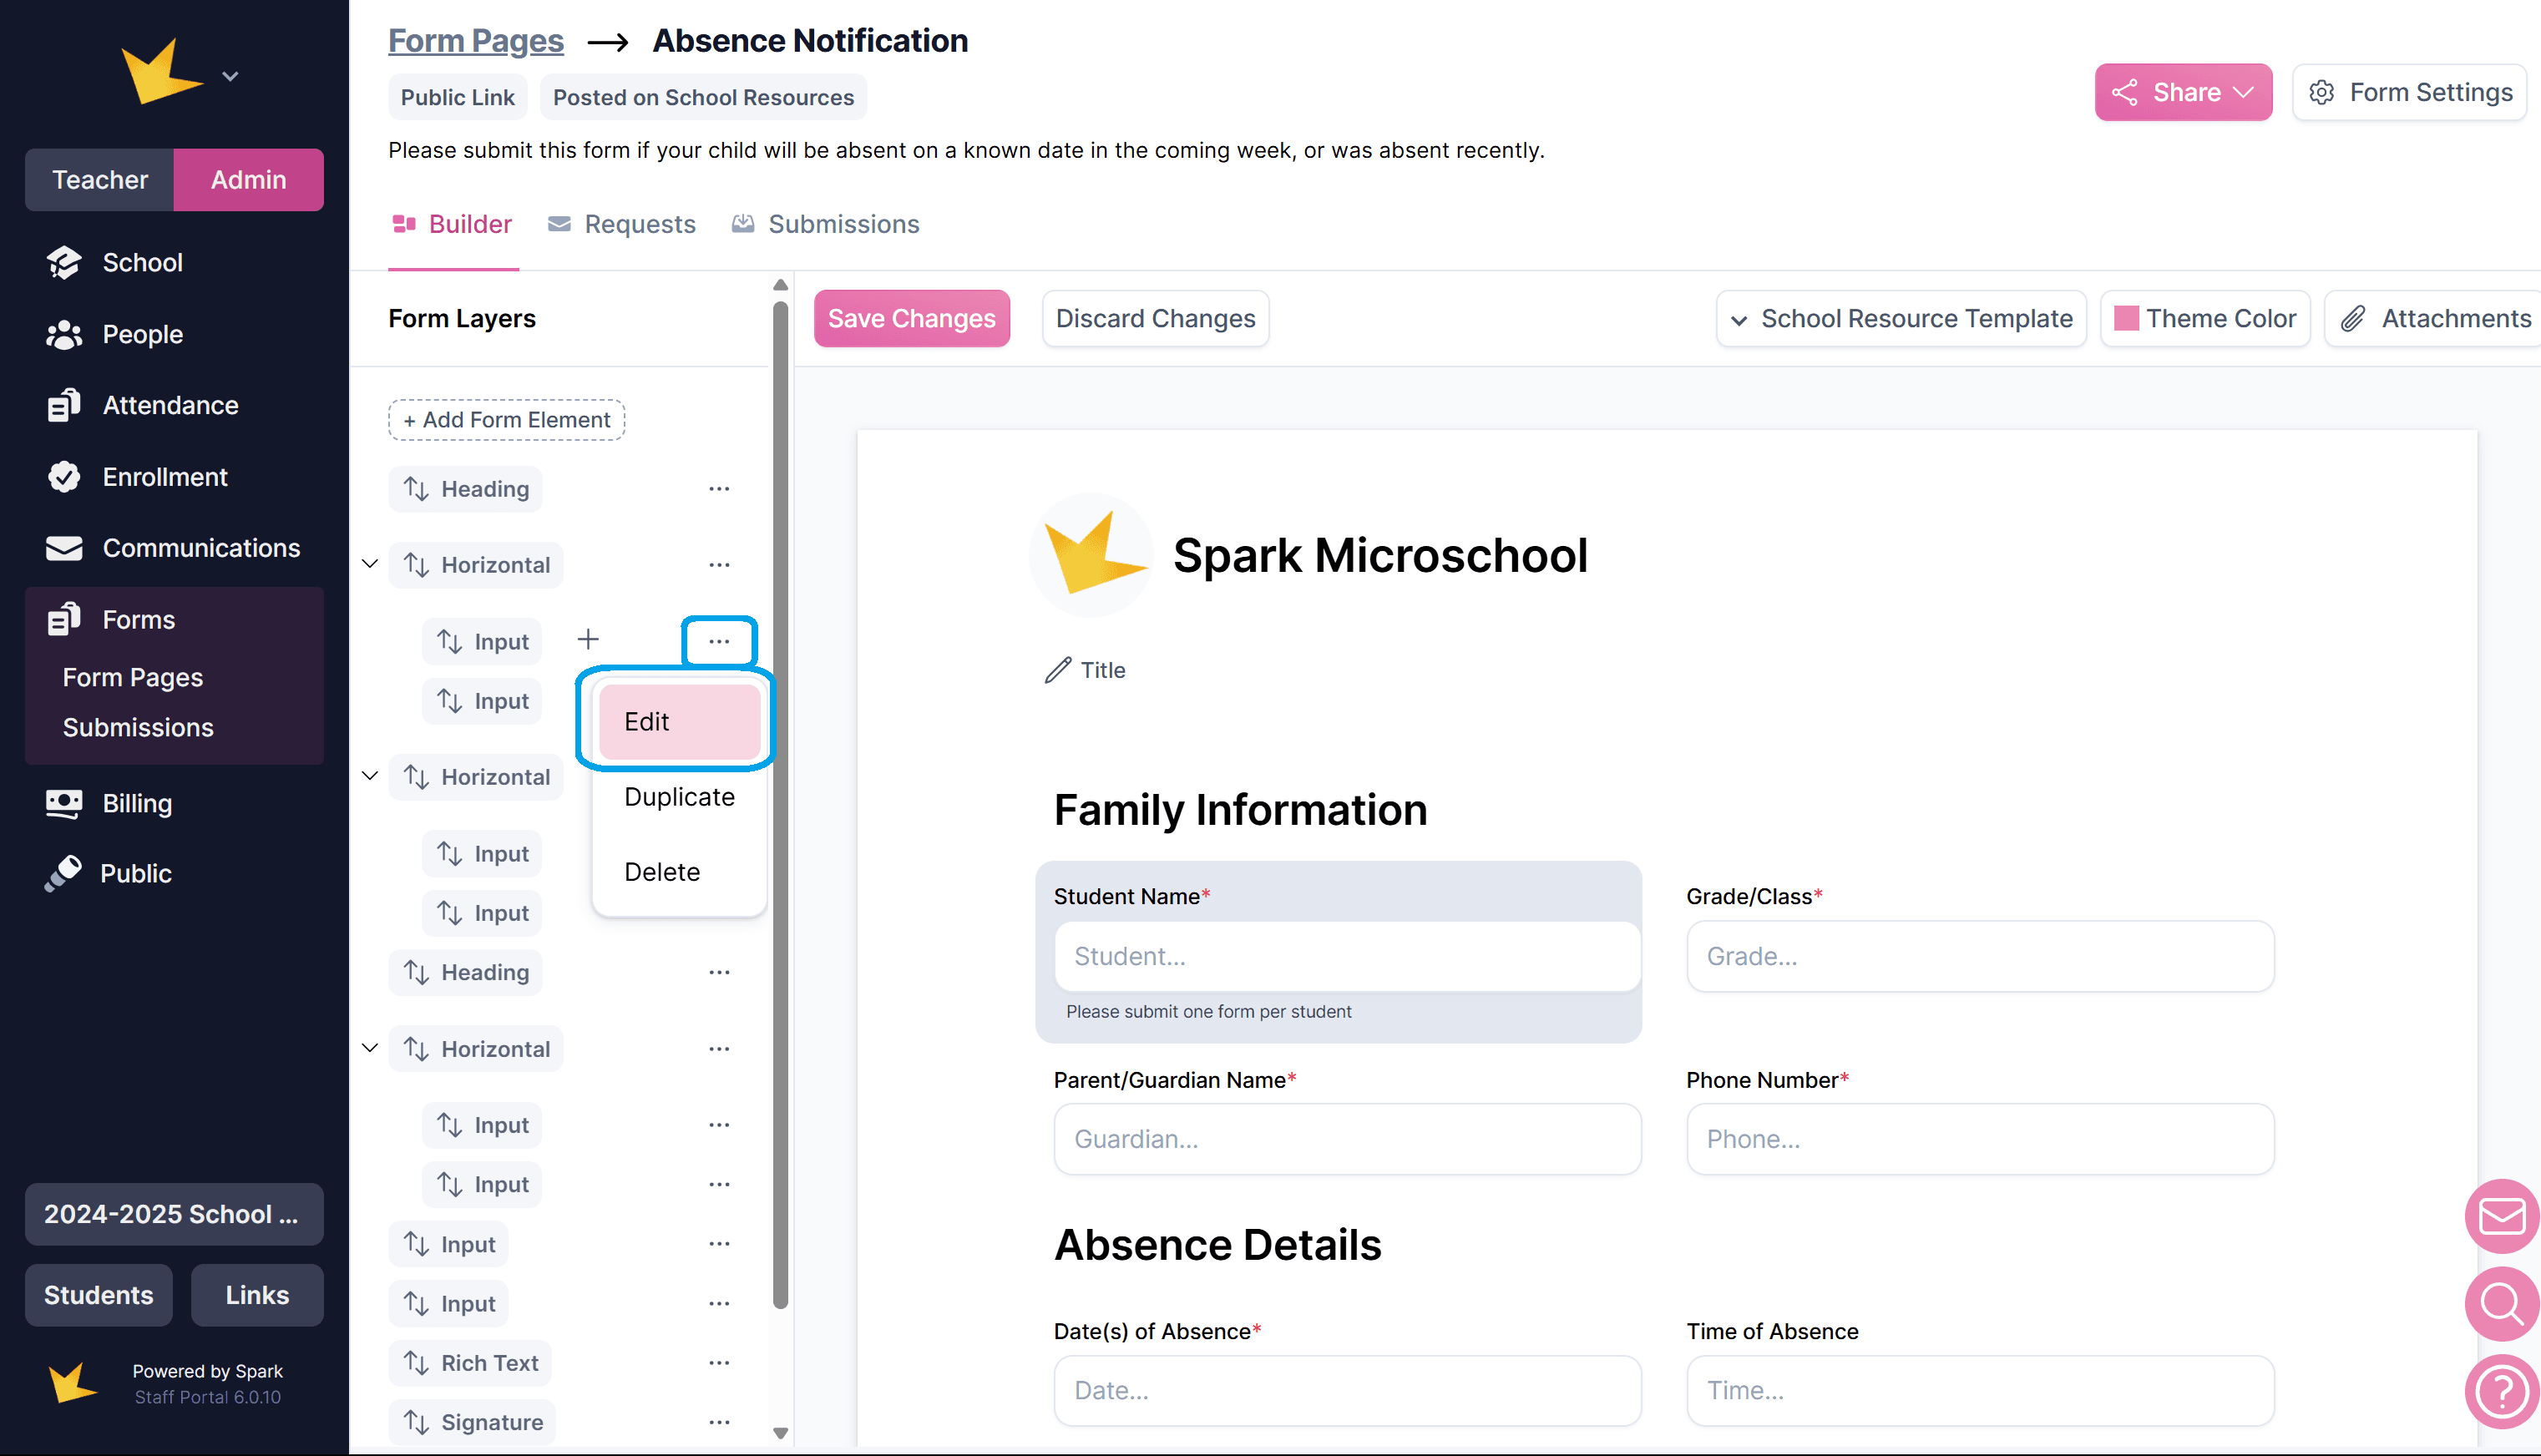Click the Attendance sidebar icon
This screenshot has height=1456, width=2541.
(64, 405)
